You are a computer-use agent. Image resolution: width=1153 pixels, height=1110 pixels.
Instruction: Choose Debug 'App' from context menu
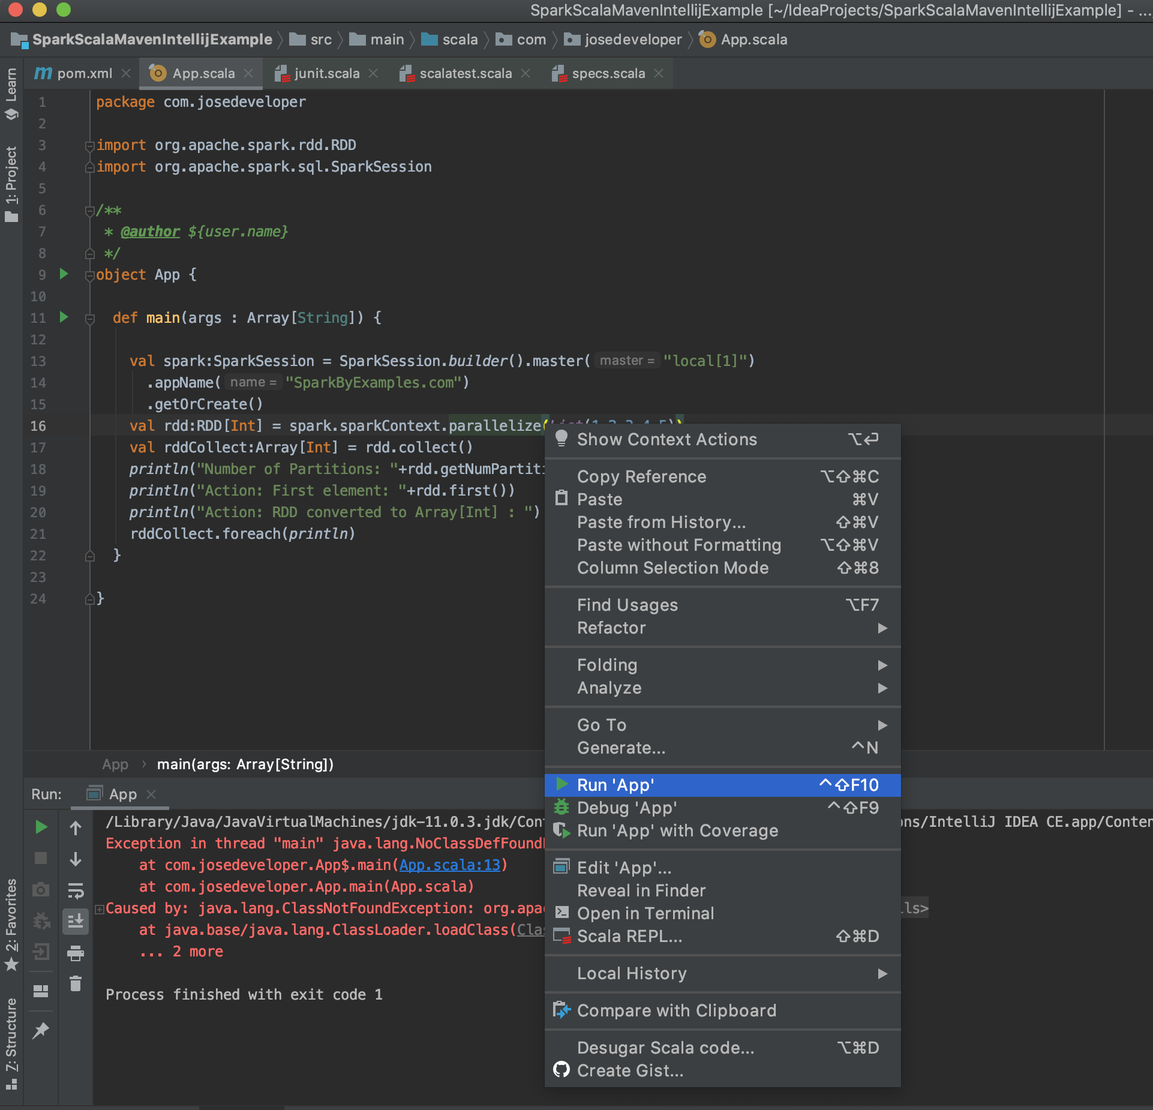pos(722,808)
